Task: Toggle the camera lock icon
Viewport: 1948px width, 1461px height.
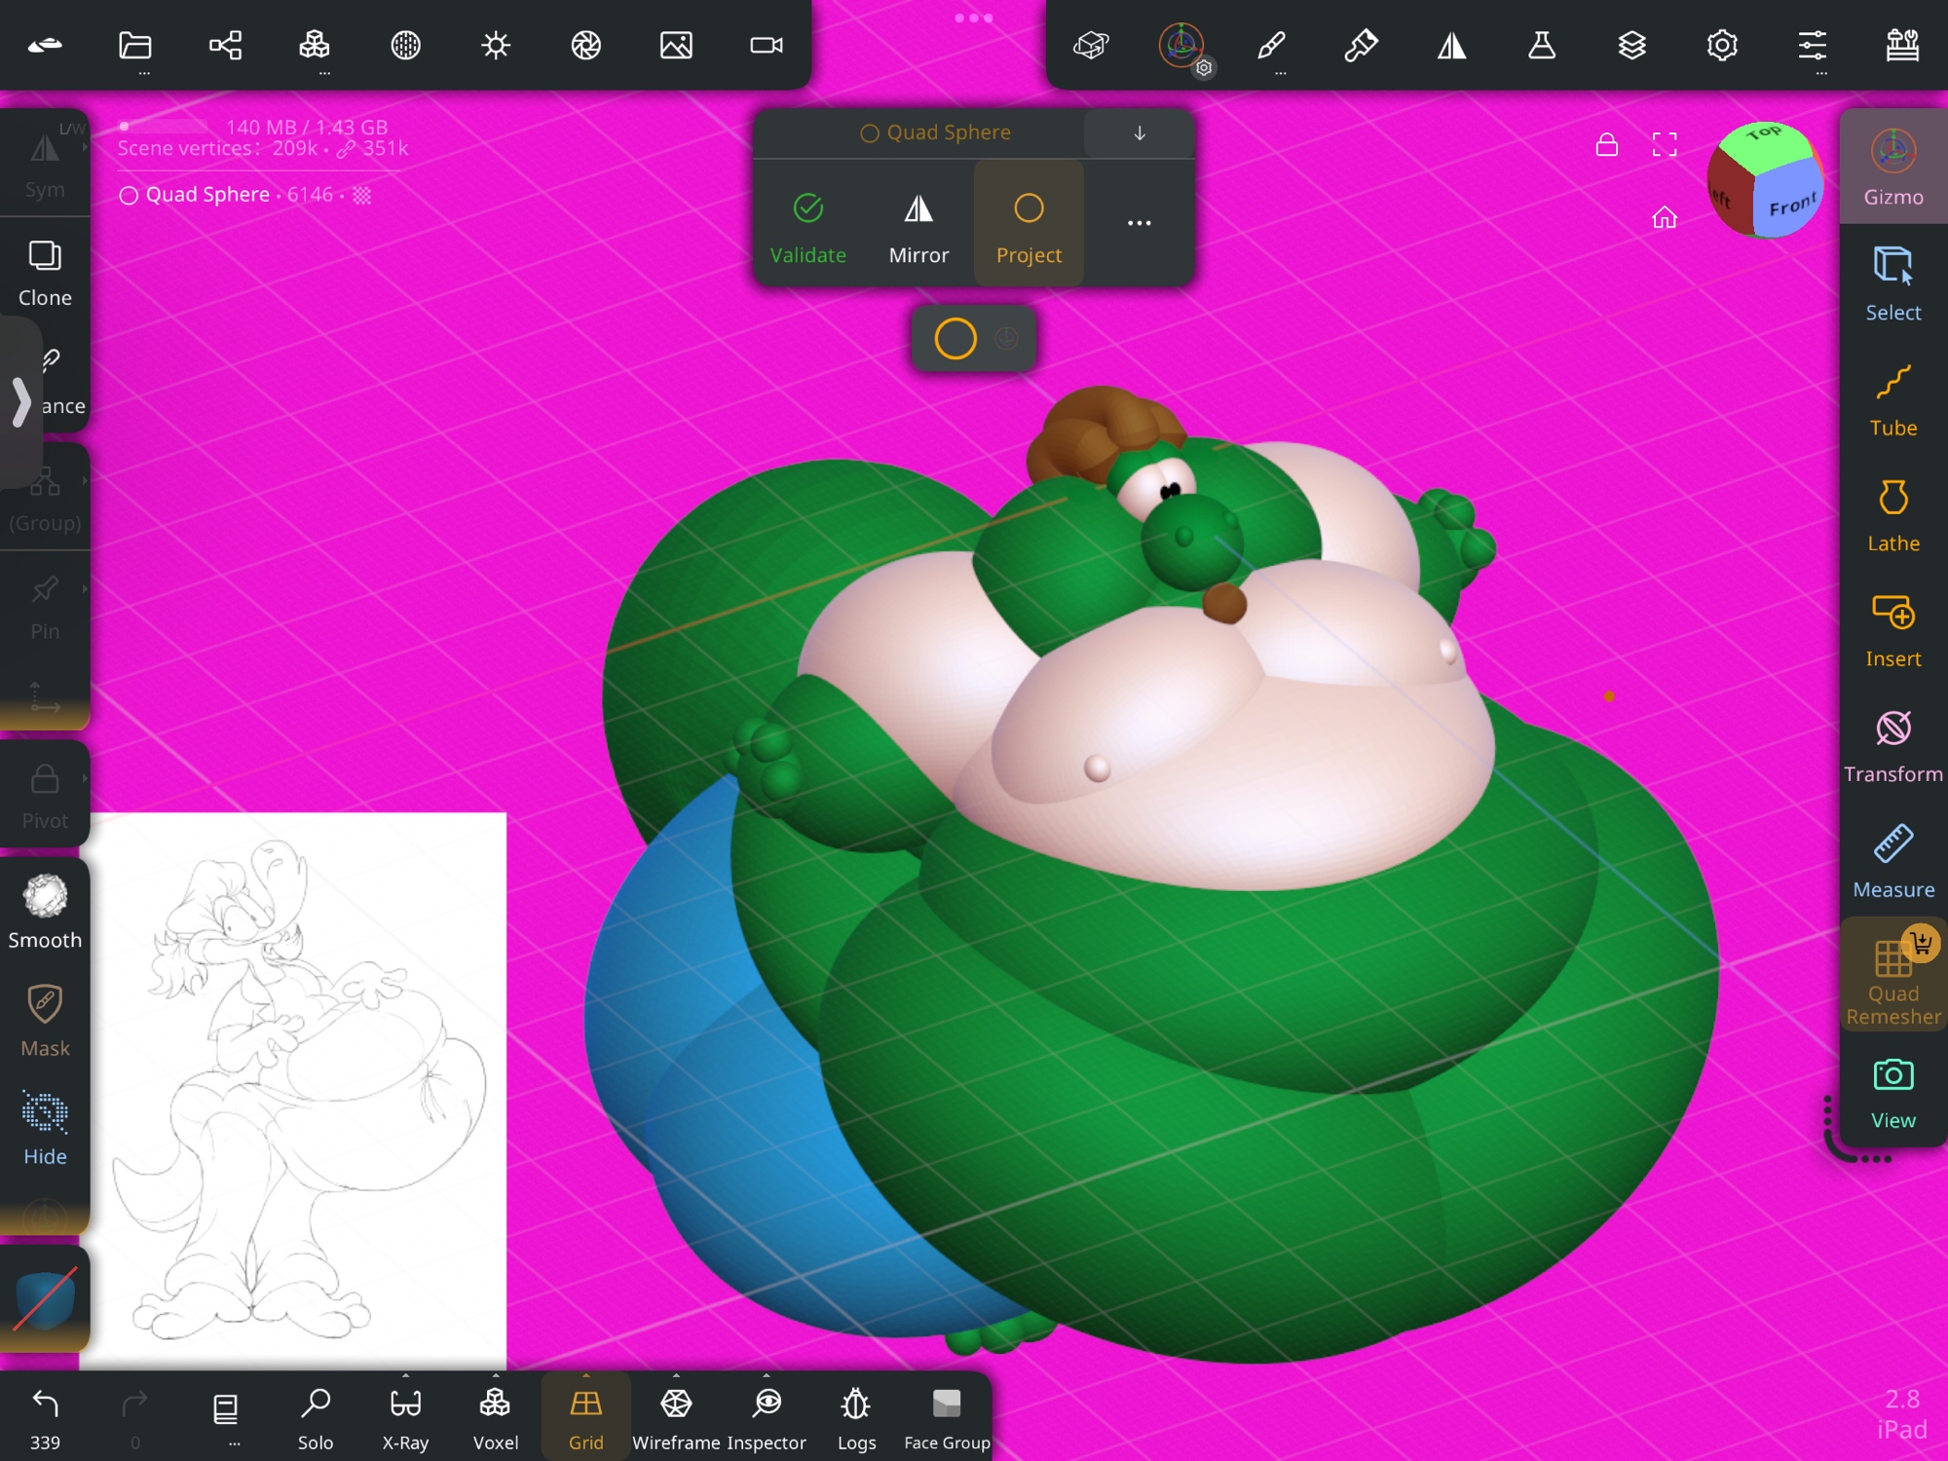Action: point(1607,145)
